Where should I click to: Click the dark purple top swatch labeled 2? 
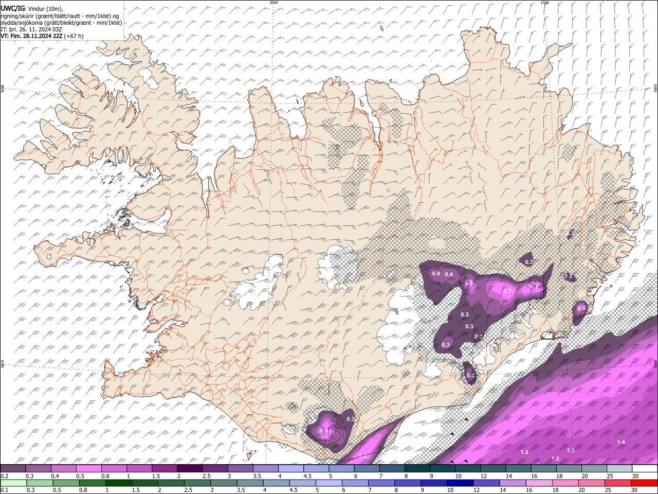(x=190, y=468)
